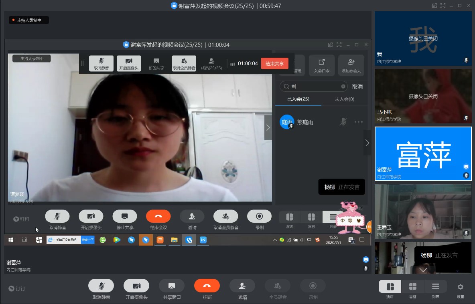Clear the search field with x icon
The height and width of the screenshot is (304, 475).
(x=343, y=87)
